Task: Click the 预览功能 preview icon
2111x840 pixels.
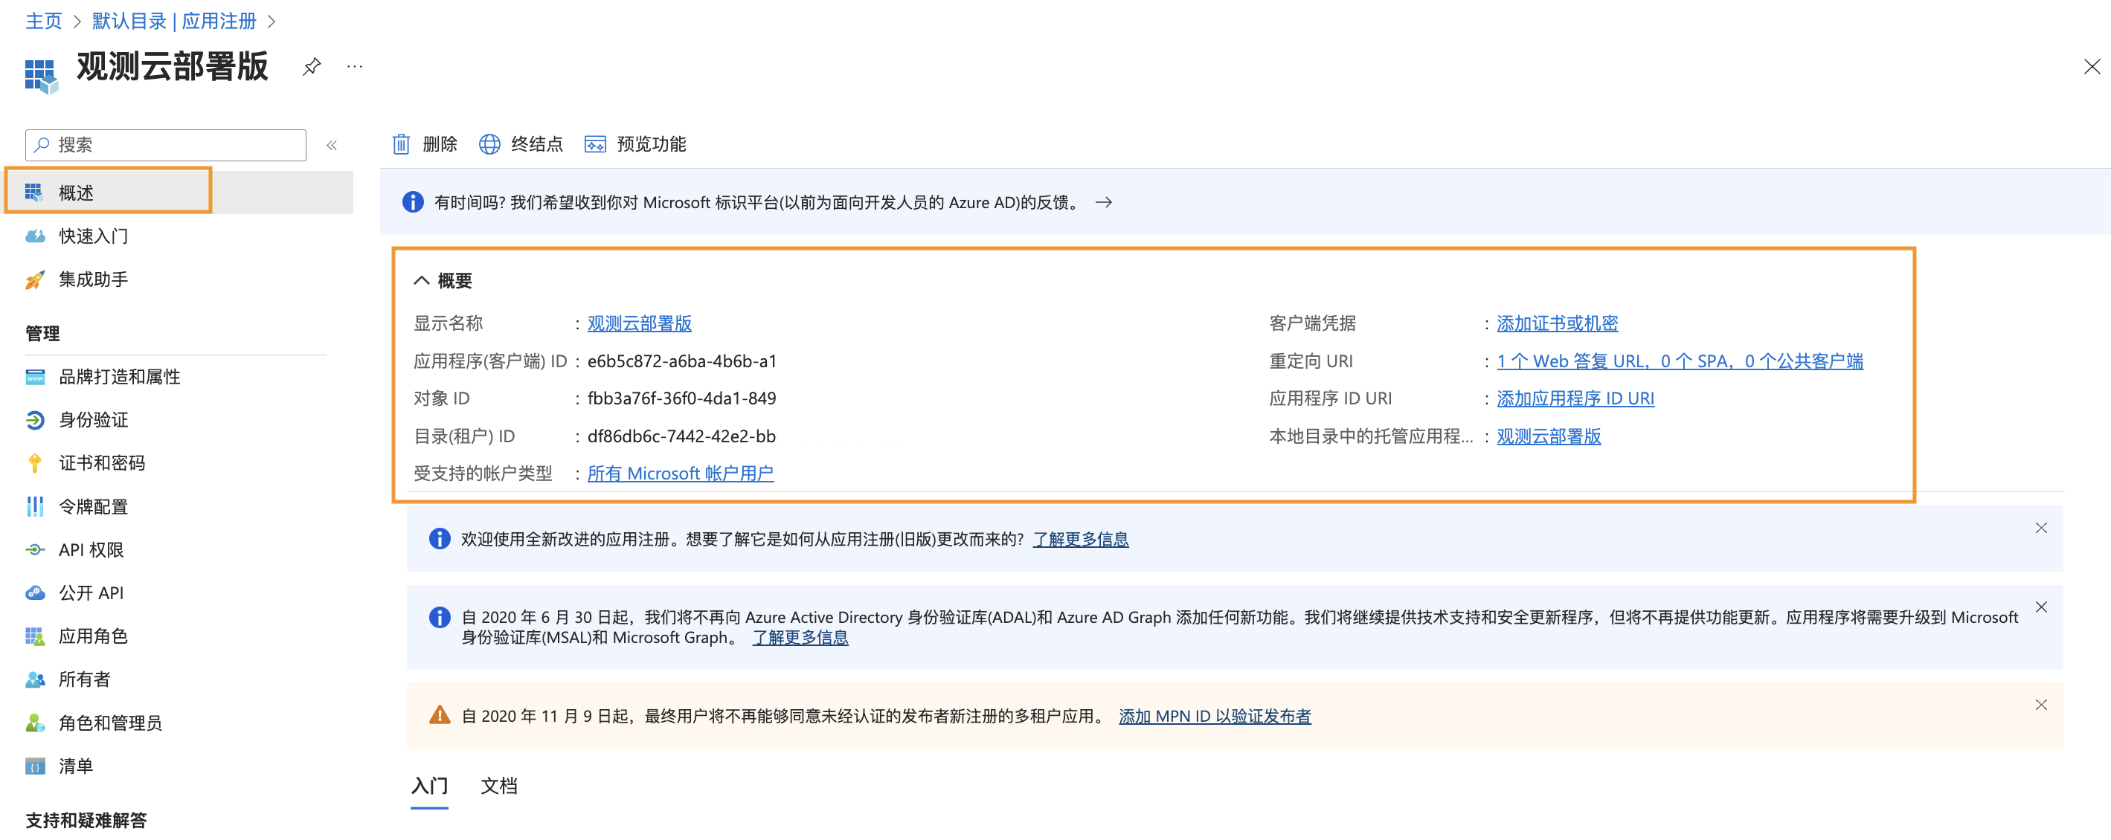Action: point(595,145)
